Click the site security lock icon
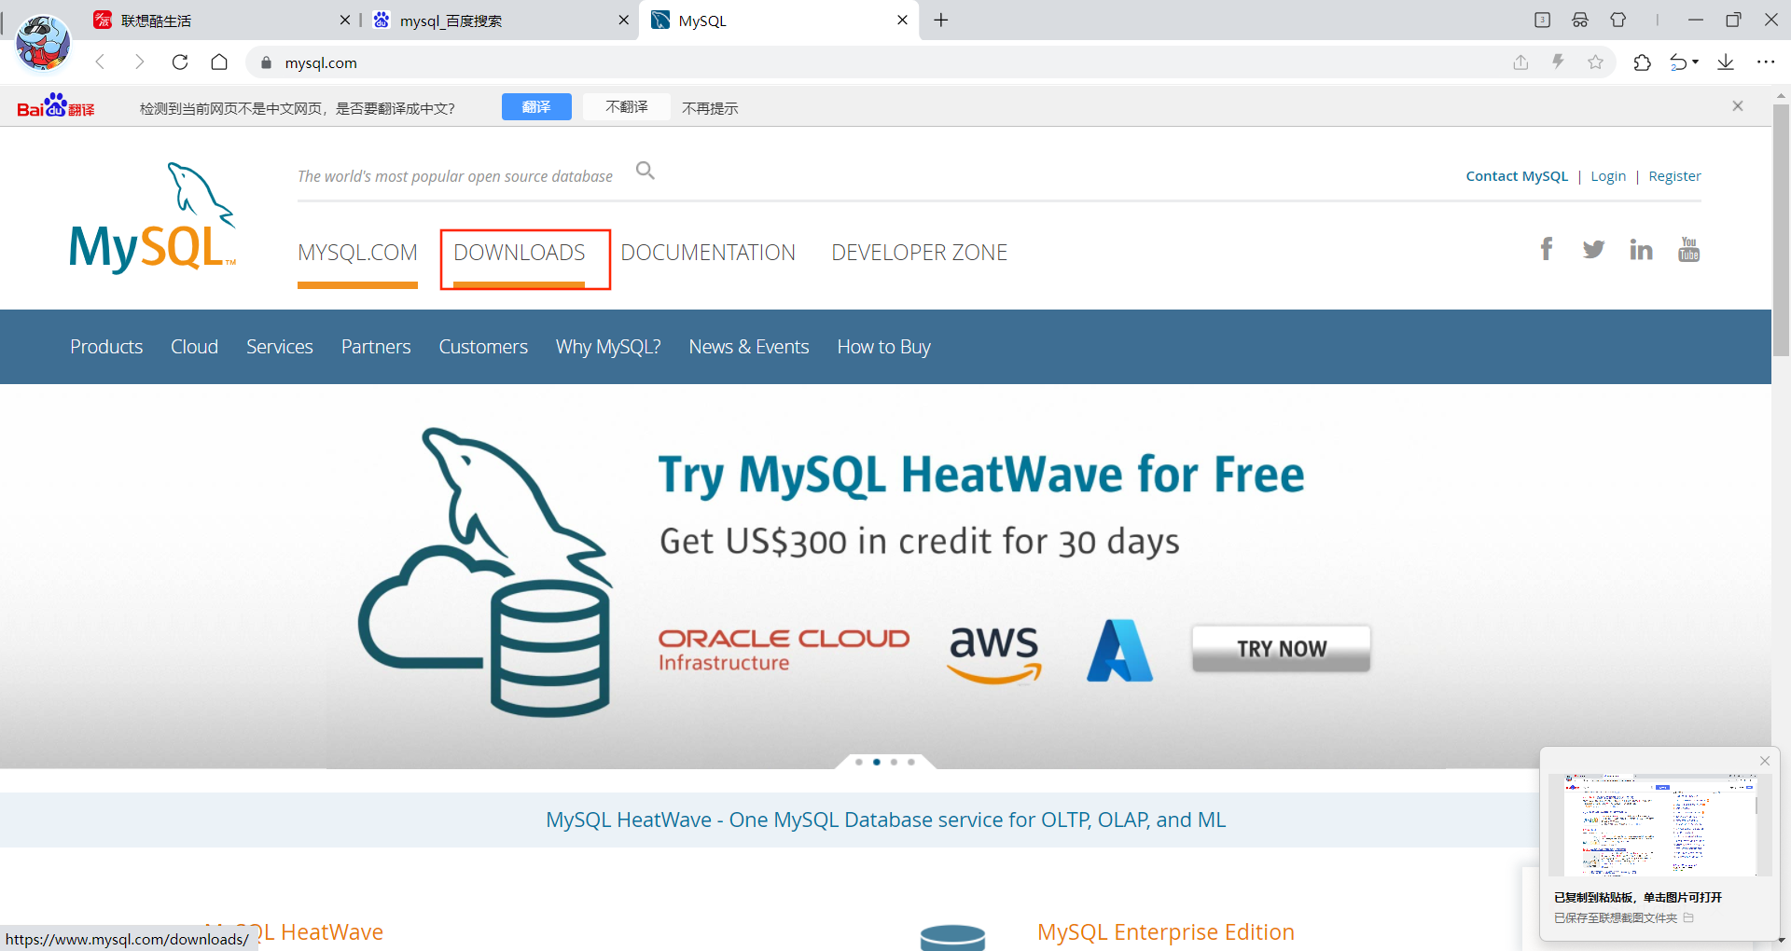The image size is (1791, 951). tap(266, 62)
